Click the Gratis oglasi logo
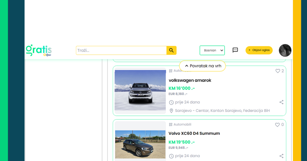This screenshot has height=161, width=307. 39,50
